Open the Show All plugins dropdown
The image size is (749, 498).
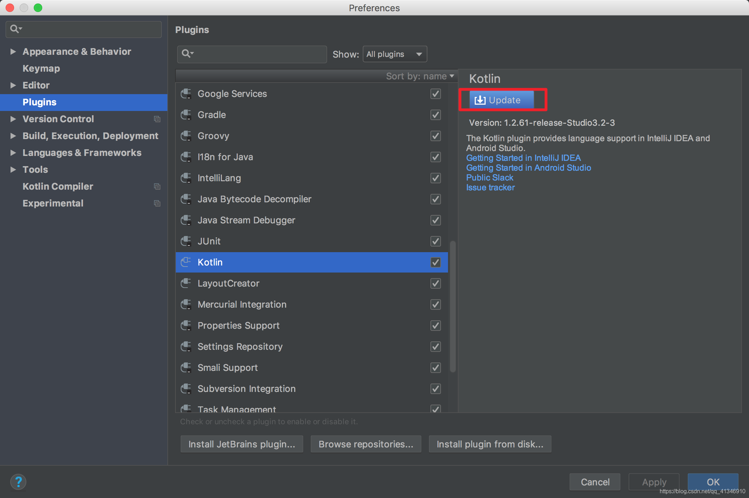(395, 54)
